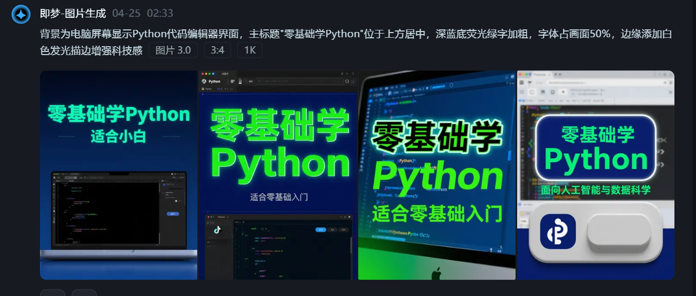696x296 pixels.
Task: Click the 04-25 02:33 timestamp
Action: coord(142,13)
